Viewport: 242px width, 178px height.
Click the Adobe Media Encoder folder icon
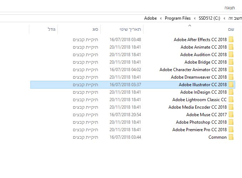(231, 107)
